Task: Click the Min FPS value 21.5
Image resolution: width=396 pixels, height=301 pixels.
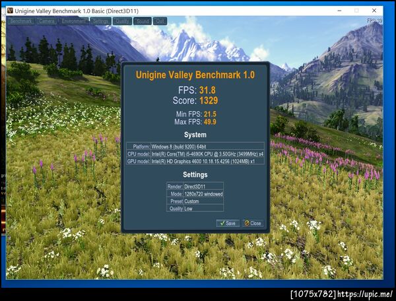Action: pos(210,114)
